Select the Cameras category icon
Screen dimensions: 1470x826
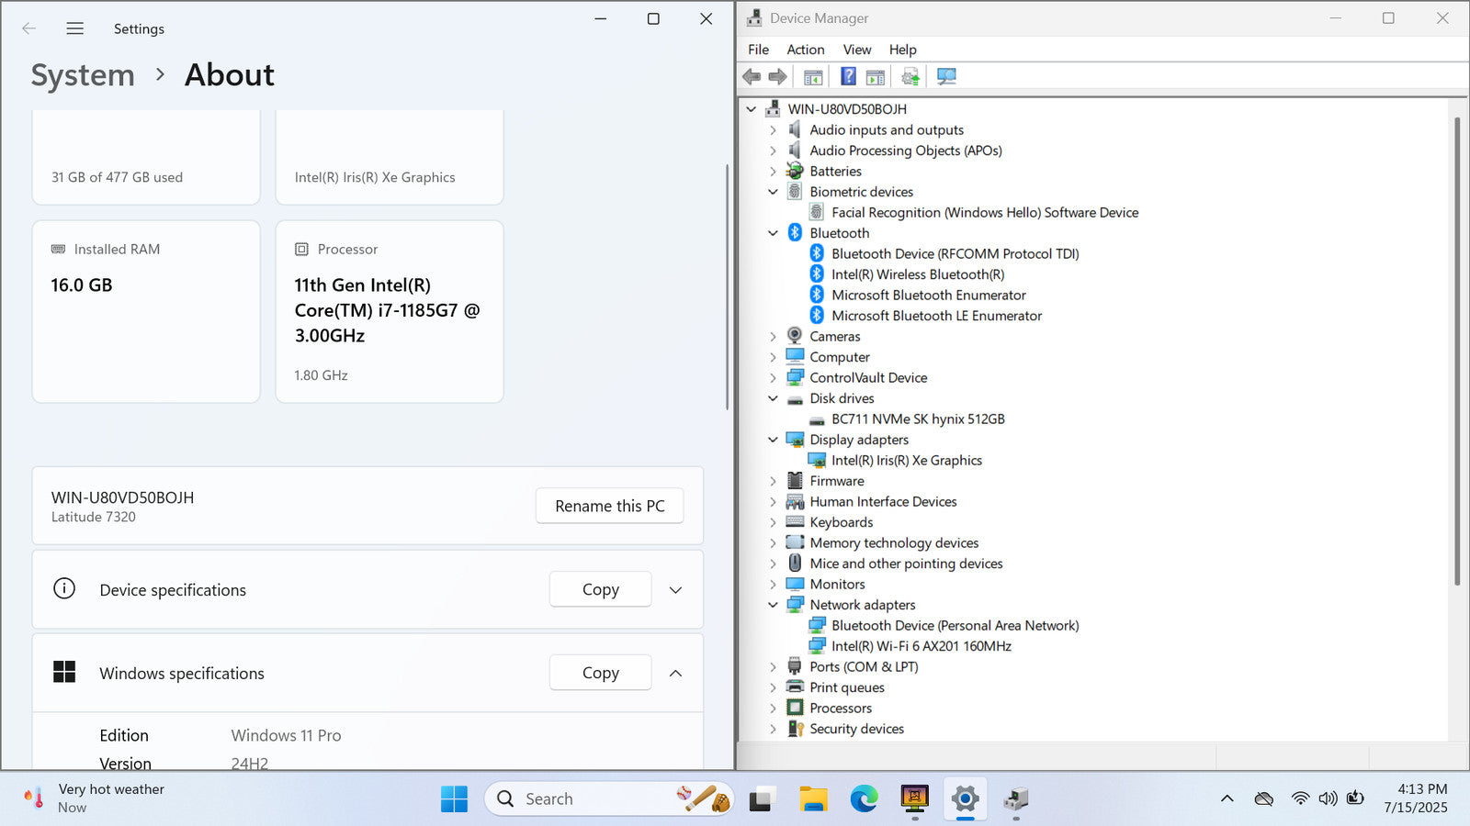pos(795,336)
